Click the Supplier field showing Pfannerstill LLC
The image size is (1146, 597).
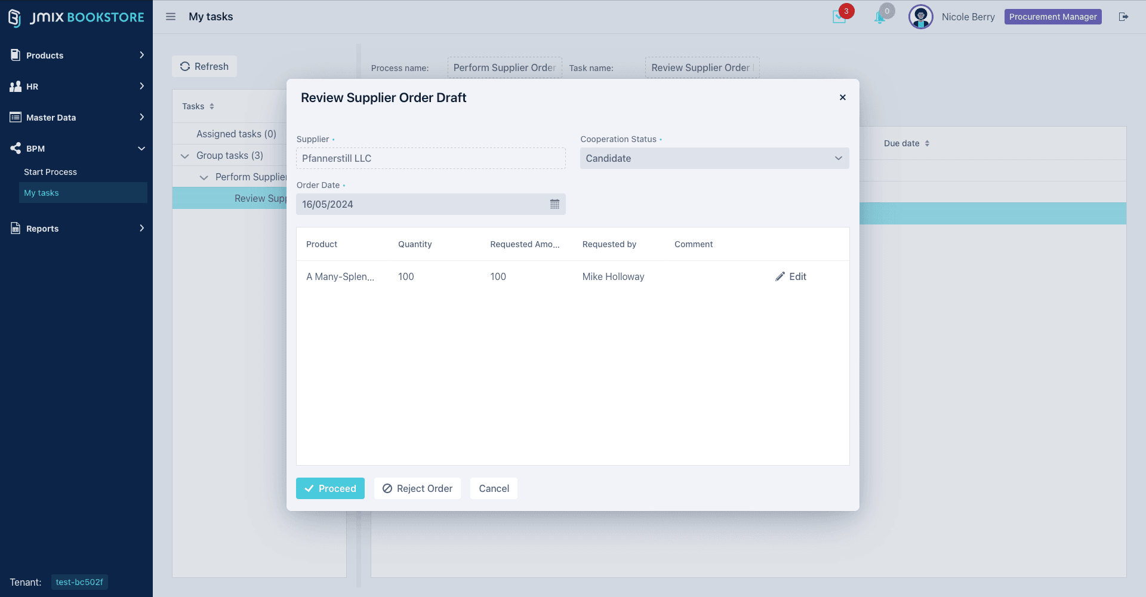430,158
